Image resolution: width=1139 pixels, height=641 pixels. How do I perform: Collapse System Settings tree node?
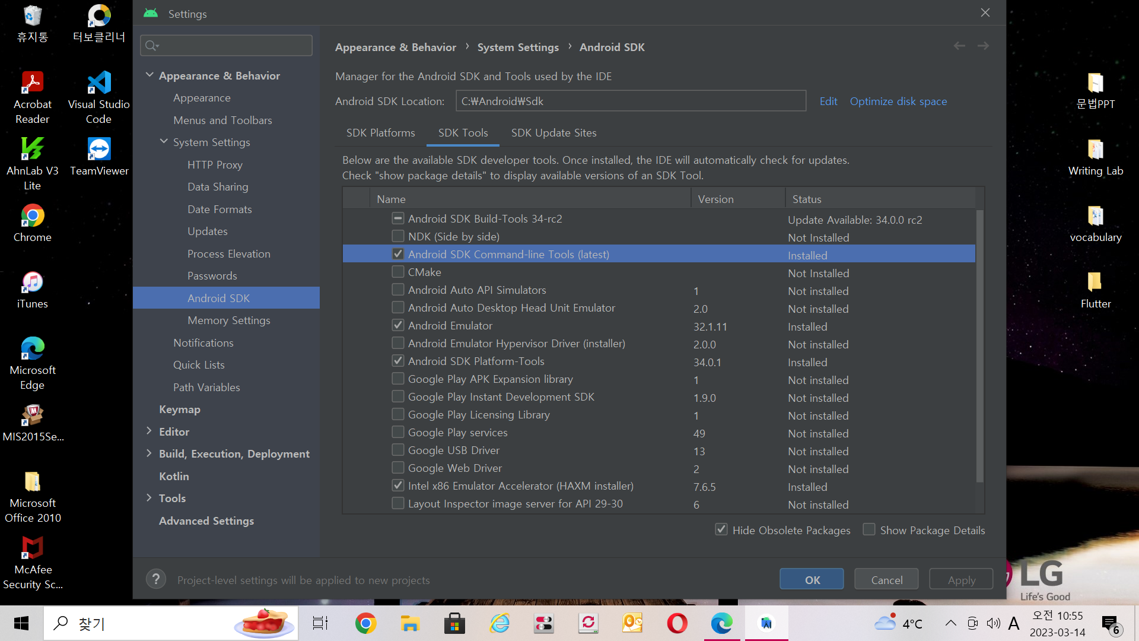164,142
